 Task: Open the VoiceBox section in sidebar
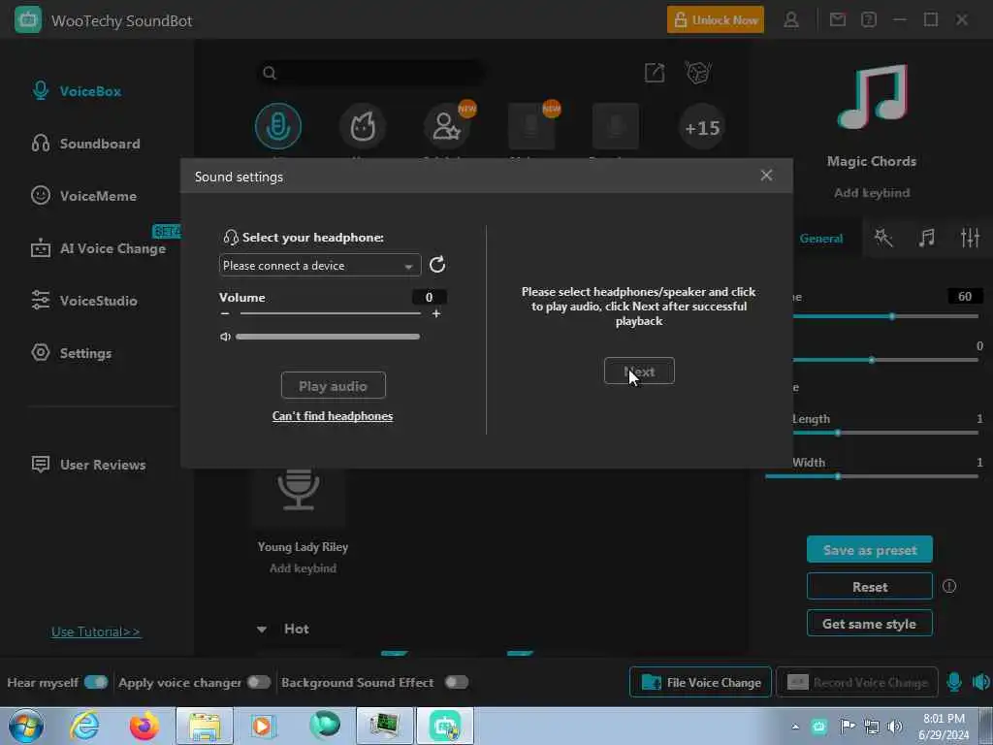tap(77, 91)
